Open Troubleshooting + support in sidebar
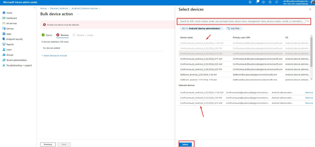This screenshot has width=315, height=147. pyautogui.click(x=19, y=65)
